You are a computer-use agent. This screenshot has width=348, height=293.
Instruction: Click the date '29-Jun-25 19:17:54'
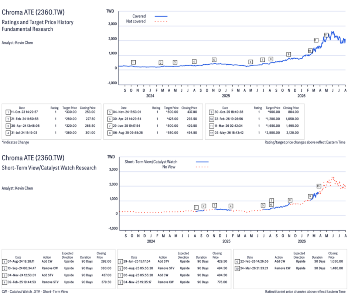[x=126, y=126]
